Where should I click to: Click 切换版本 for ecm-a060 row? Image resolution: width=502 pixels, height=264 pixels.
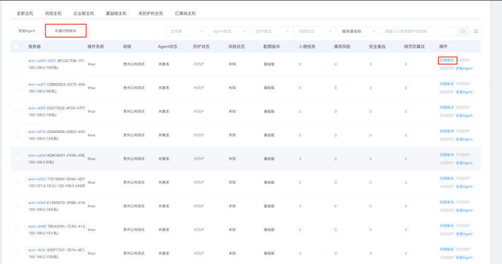click(x=447, y=107)
